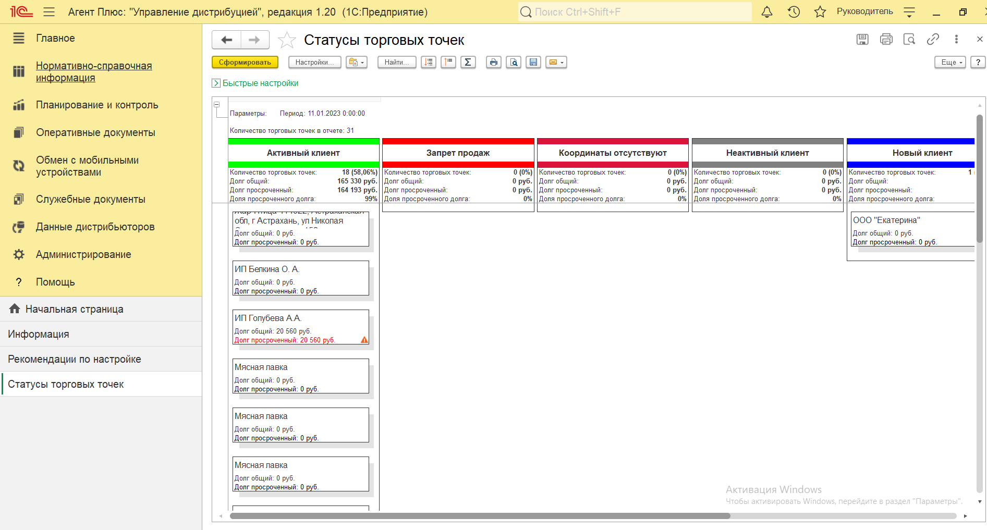This screenshot has height=530, width=987.
Task: Click the Период: 11.01.2023 parameter text
Action: 322,114
